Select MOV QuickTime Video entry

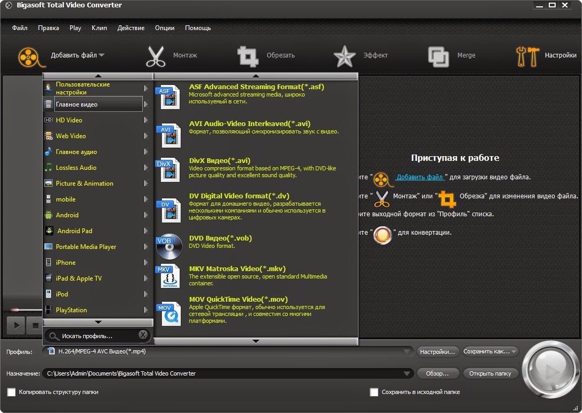(x=256, y=312)
